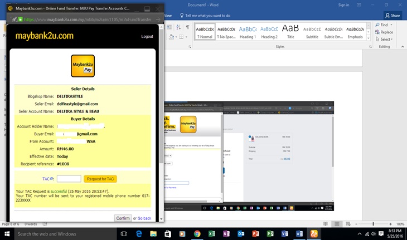The height and width of the screenshot is (240, 407).
Task: Click the Maybank2u Pay logo
Action: pos(83,66)
